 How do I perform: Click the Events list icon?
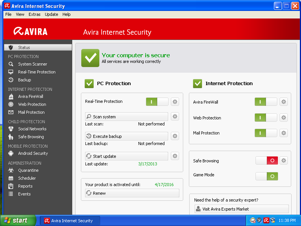11,194
